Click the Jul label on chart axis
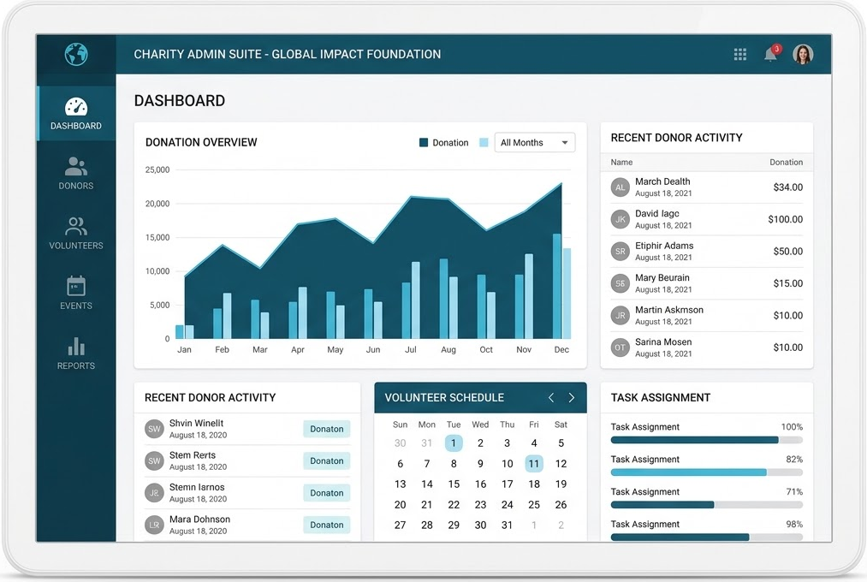867x582 pixels. [x=411, y=349]
